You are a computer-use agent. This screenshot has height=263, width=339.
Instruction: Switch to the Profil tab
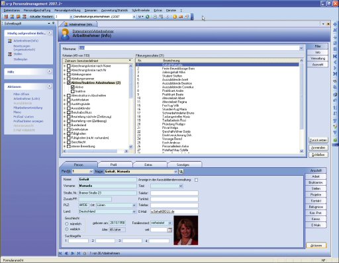point(113,165)
